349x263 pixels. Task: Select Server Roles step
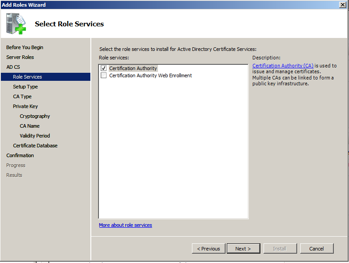point(20,57)
